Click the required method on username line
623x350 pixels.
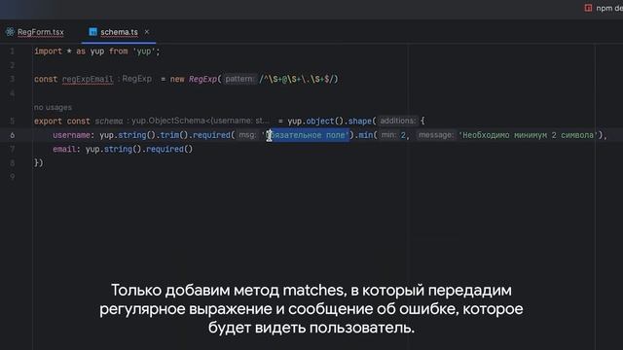(x=211, y=135)
